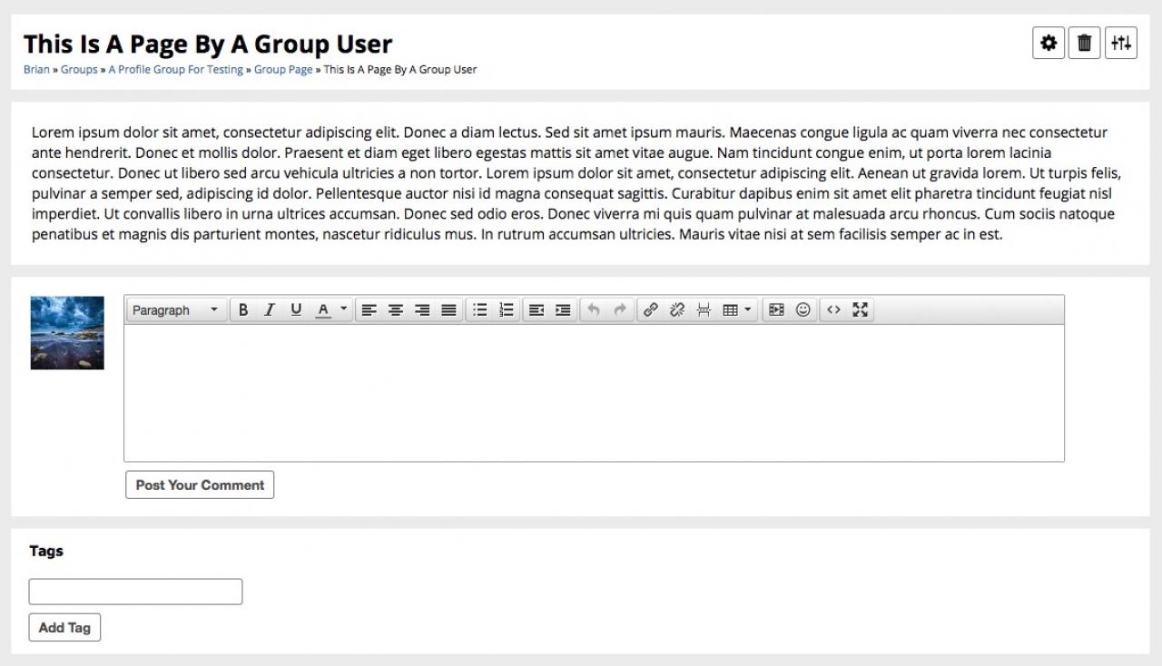This screenshot has width=1162, height=666.
Task: Click the page title heading
Action: point(208,44)
